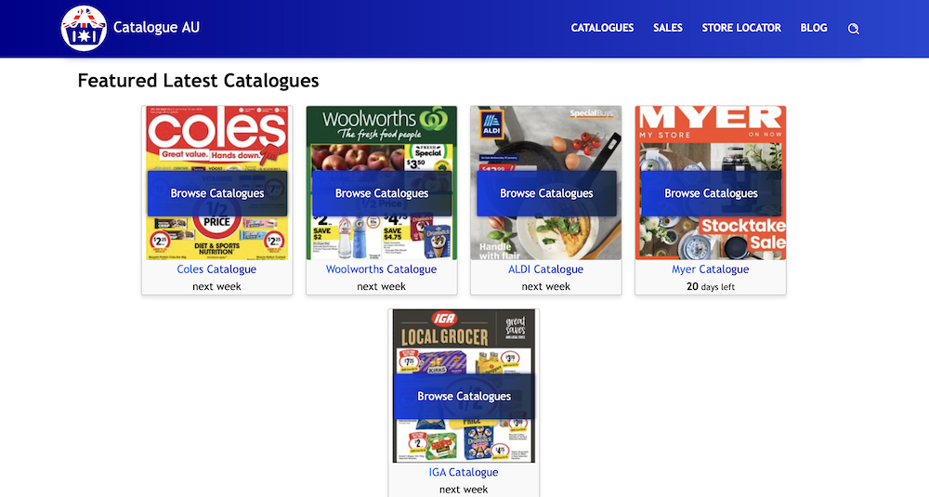This screenshot has height=497, width=929.
Task: Visit the BLOG menu link
Action: coord(814,28)
